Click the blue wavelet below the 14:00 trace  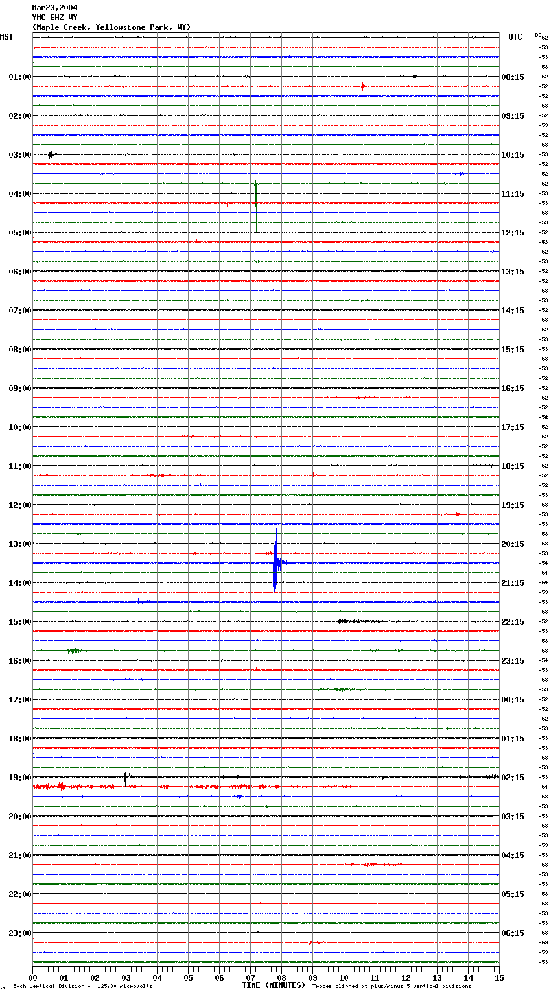point(145,602)
